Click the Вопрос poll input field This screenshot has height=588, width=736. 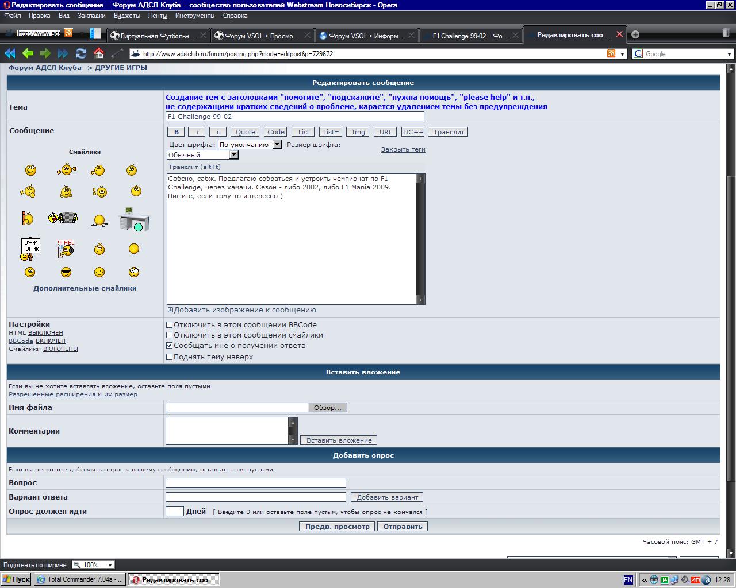coord(255,483)
